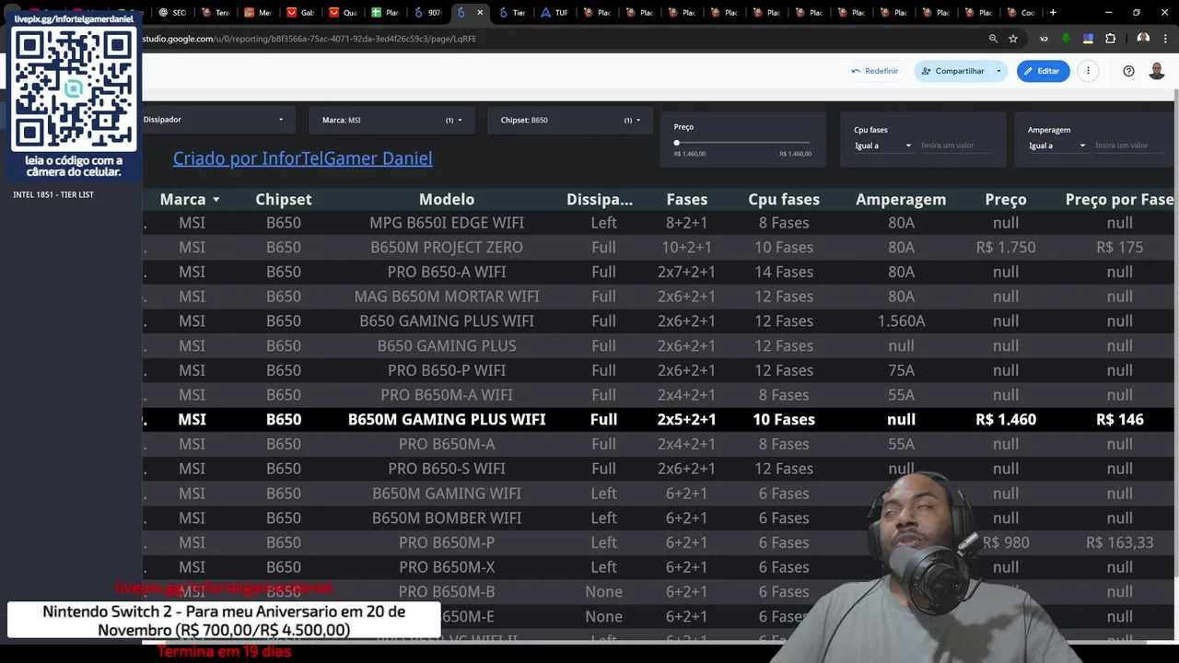Select the B650M BOMBER WIFI cell
Viewport: 1179px width, 663px height.
[x=447, y=518]
